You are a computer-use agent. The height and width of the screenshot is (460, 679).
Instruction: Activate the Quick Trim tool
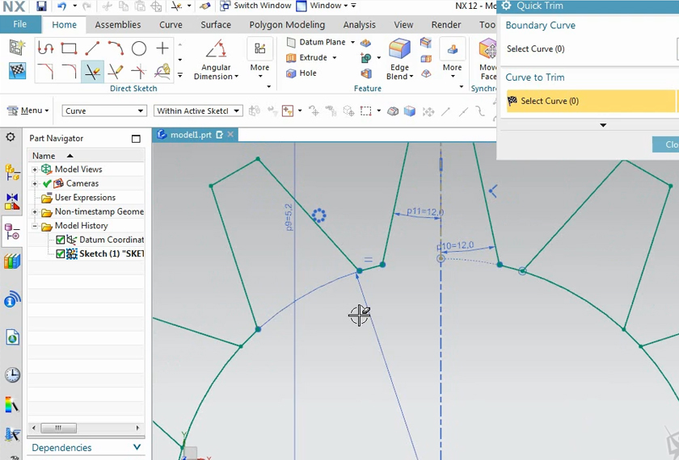pyautogui.click(x=92, y=72)
